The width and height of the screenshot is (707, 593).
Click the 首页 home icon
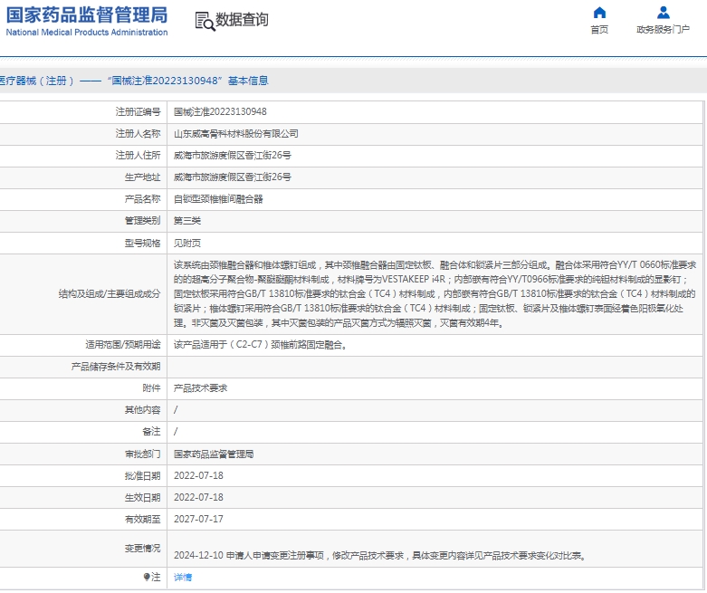[599, 13]
